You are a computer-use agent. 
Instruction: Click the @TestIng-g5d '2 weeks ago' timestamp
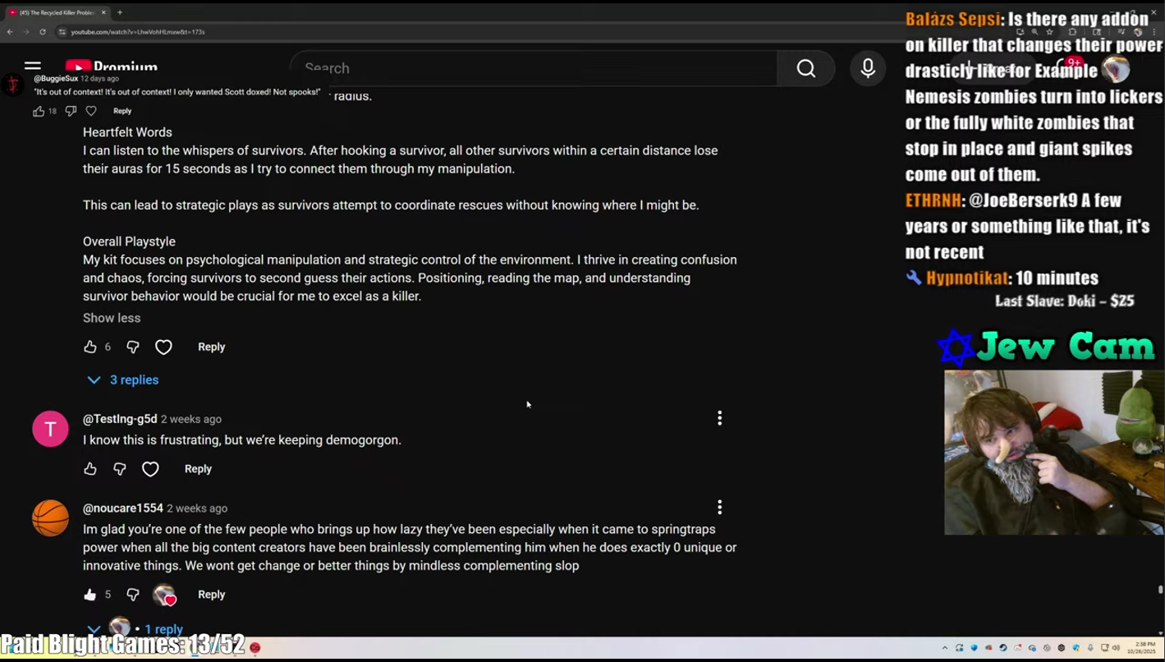click(x=191, y=420)
